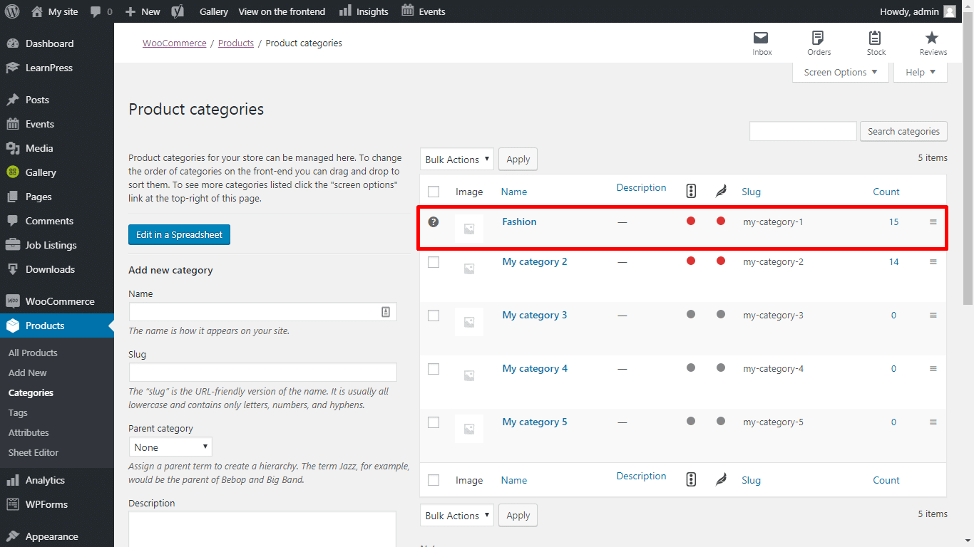974x547 pixels.
Task: Click the new category Slug field
Action: pyautogui.click(x=262, y=373)
